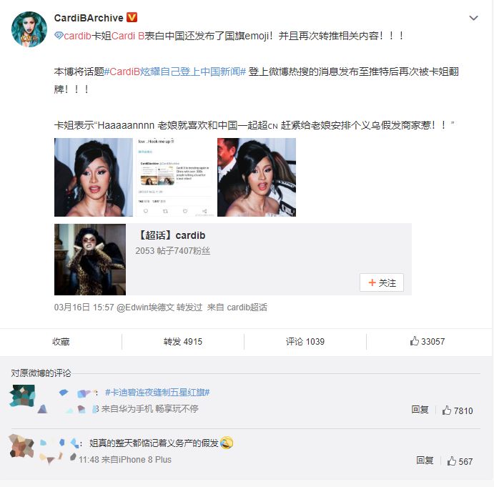494x487 pixels.
Task: Open @Edwin埃德文 profile link
Action: (145, 307)
